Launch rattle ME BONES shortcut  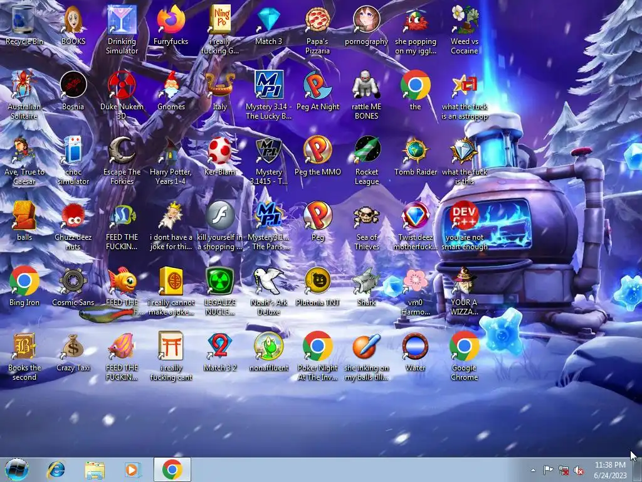(x=366, y=95)
